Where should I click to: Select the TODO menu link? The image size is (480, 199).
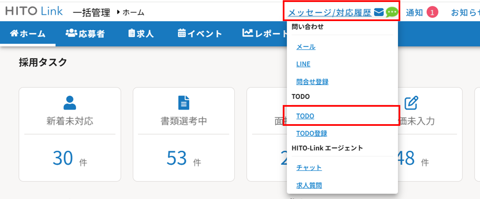point(305,116)
